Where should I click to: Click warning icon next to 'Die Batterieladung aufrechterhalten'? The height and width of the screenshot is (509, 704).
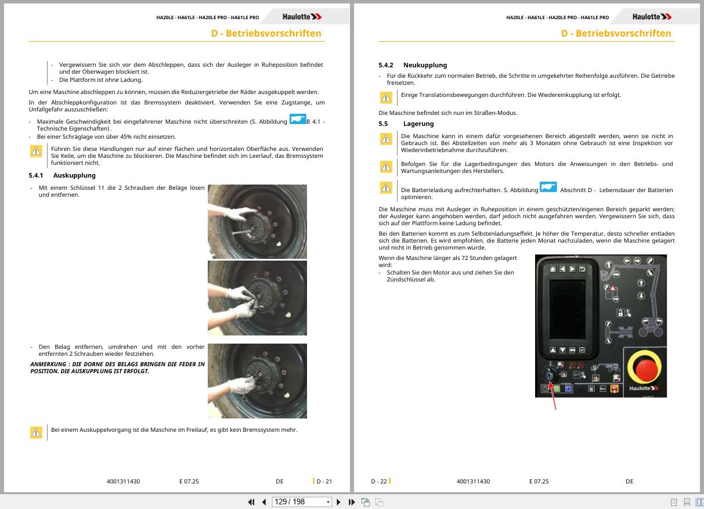click(386, 187)
